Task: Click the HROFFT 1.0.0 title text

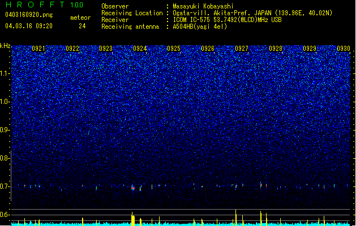Action: coord(44,5)
